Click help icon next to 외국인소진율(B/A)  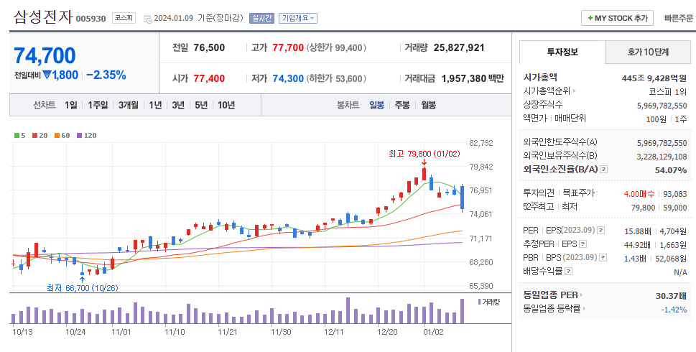(603, 169)
